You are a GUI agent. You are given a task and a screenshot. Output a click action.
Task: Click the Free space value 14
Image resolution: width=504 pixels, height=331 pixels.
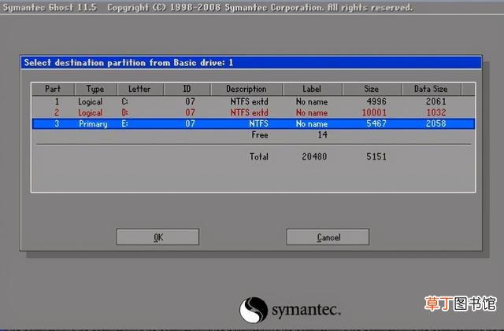tap(323, 135)
